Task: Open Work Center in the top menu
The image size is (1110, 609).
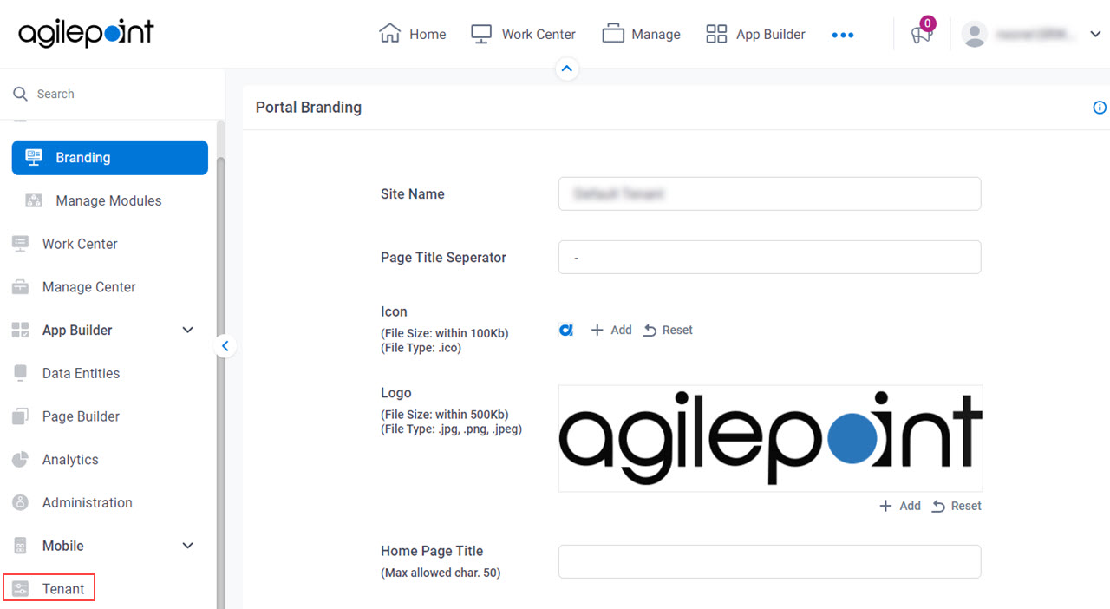Action: click(523, 34)
